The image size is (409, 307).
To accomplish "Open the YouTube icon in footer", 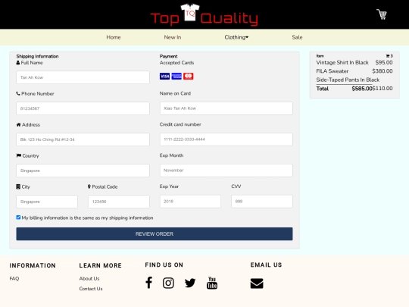I will [x=212, y=283].
